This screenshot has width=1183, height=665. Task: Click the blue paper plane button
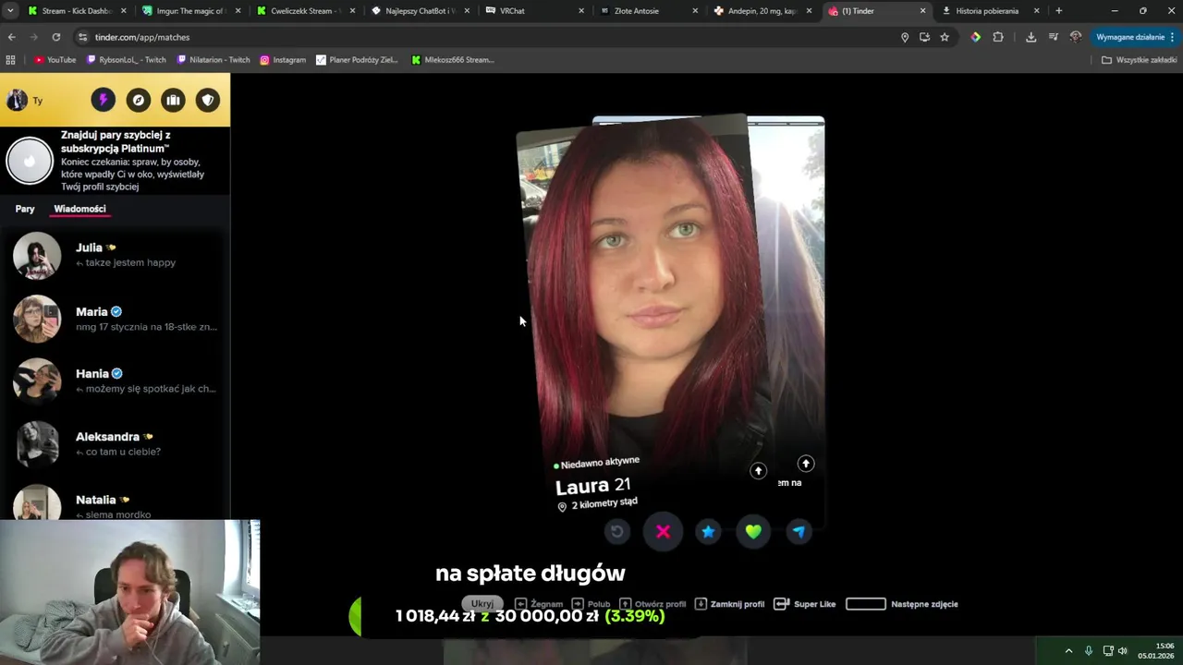pyautogui.click(x=799, y=531)
